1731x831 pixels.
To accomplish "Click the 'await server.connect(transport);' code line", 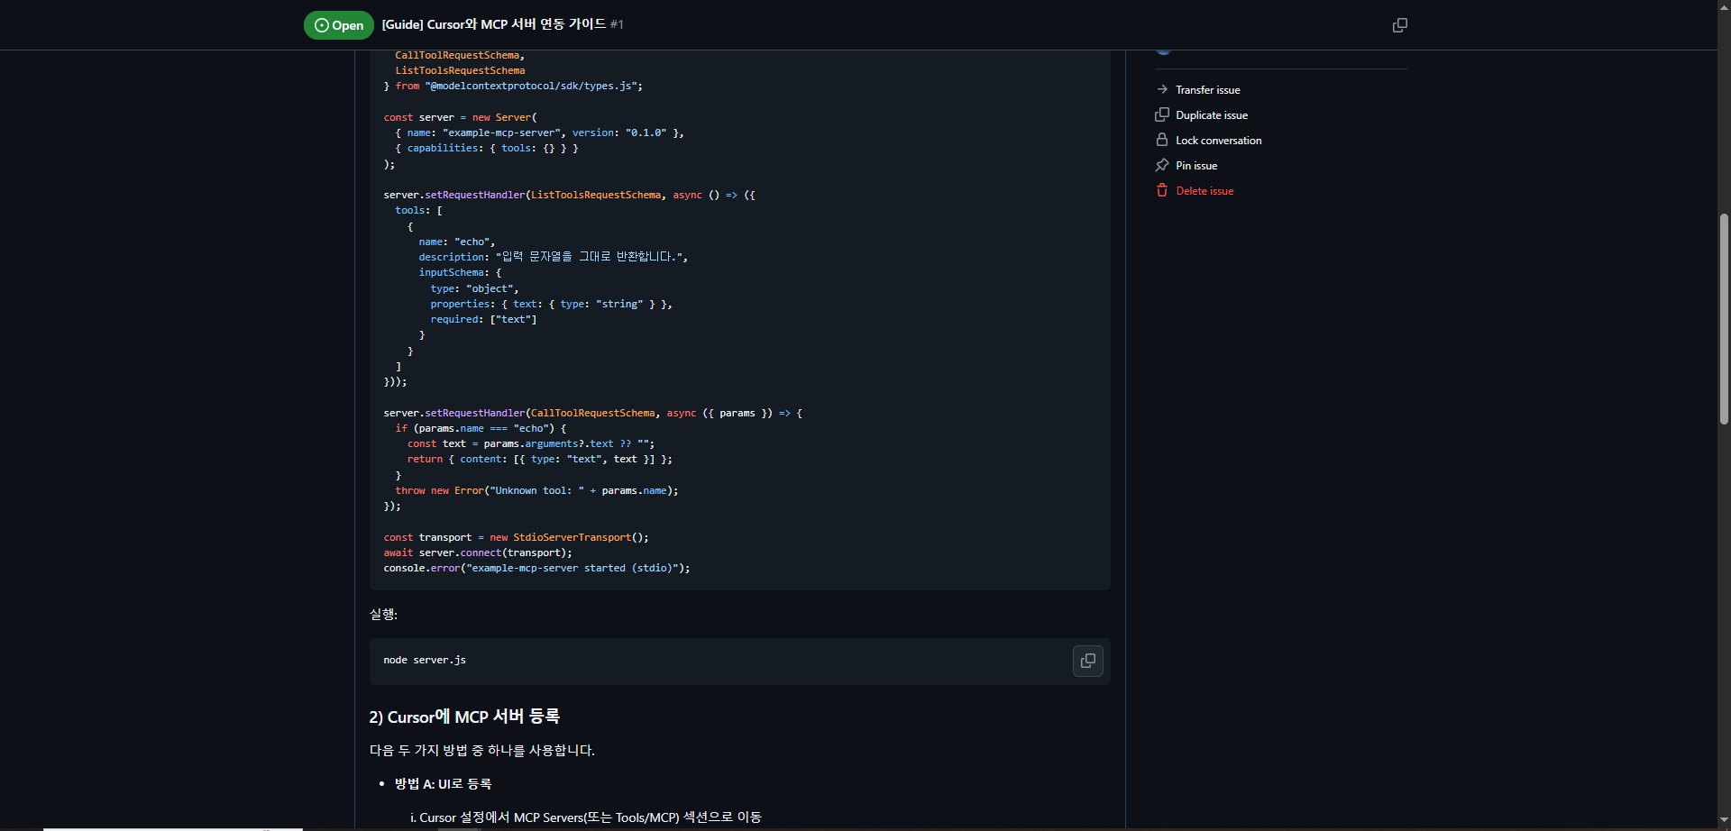I will [x=478, y=553].
